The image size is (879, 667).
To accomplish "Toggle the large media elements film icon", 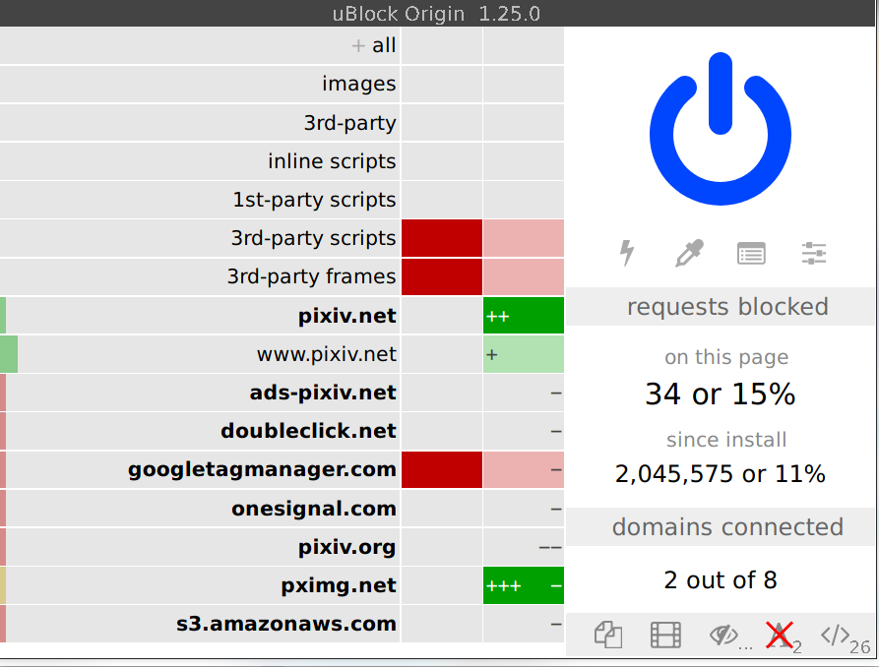I will [x=665, y=636].
